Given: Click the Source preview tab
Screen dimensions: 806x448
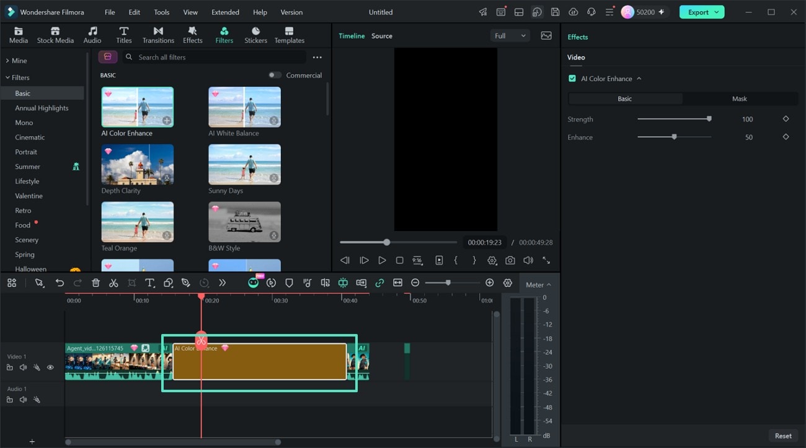Looking at the screenshot, I should pyautogui.click(x=382, y=36).
